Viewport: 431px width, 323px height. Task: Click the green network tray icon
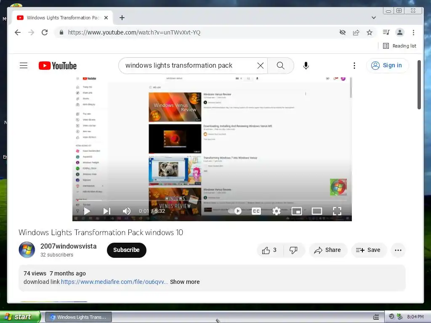click(x=399, y=316)
